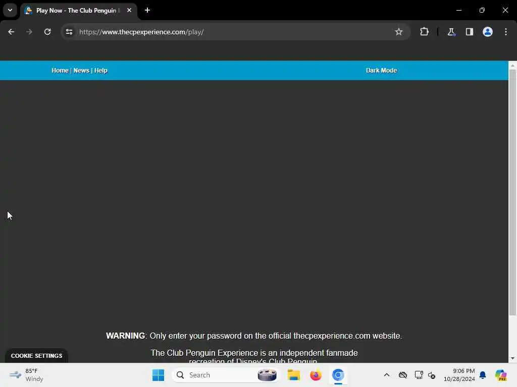Viewport: 517px width, 387px height.
Task: Open the Help link
Action: (x=101, y=71)
